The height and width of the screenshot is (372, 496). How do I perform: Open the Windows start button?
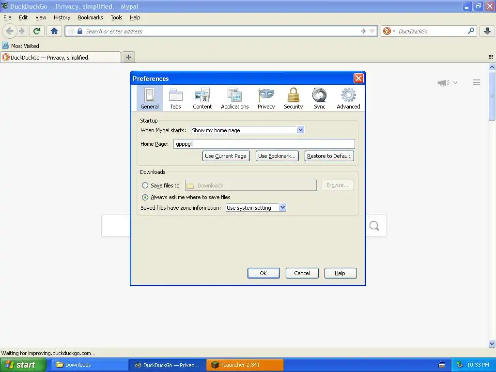point(23,365)
